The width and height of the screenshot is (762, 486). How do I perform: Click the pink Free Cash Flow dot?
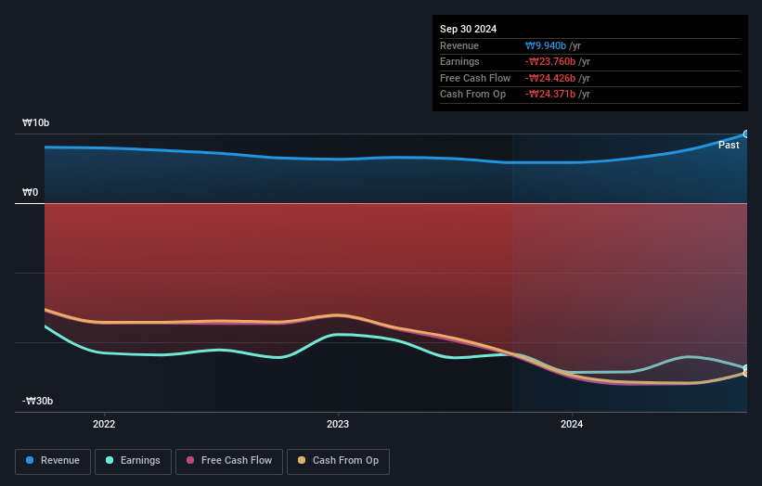190,460
